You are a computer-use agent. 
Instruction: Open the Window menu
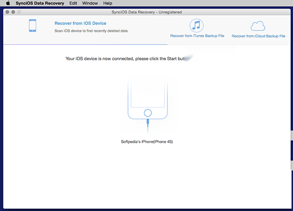(x=90, y=3)
